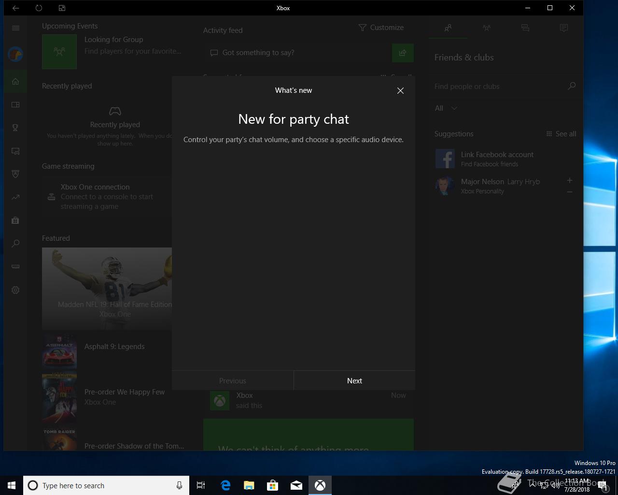The width and height of the screenshot is (618, 495).
Task: Go to Next what's new page
Action: tap(354, 380)
